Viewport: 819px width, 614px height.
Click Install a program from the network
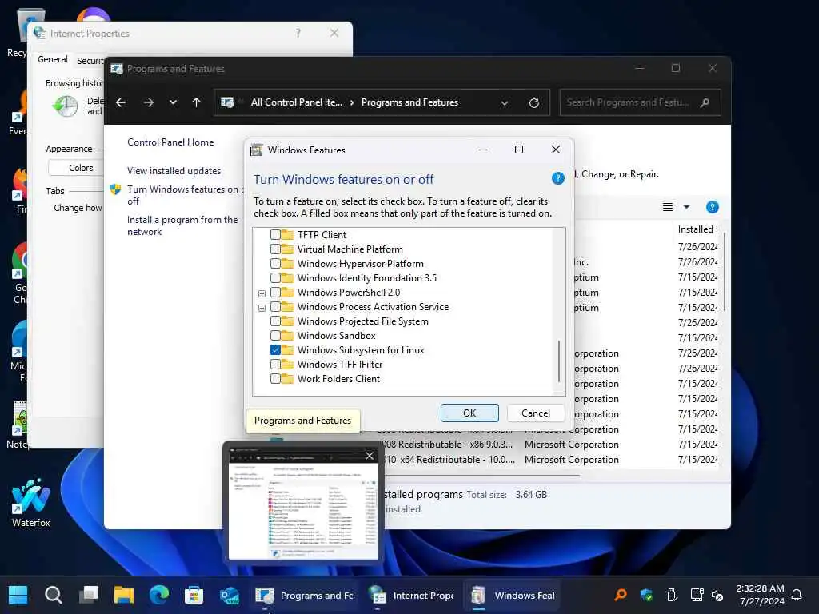pos(182,225)
